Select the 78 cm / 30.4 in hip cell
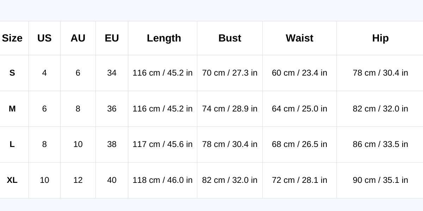 click(380, 73)
